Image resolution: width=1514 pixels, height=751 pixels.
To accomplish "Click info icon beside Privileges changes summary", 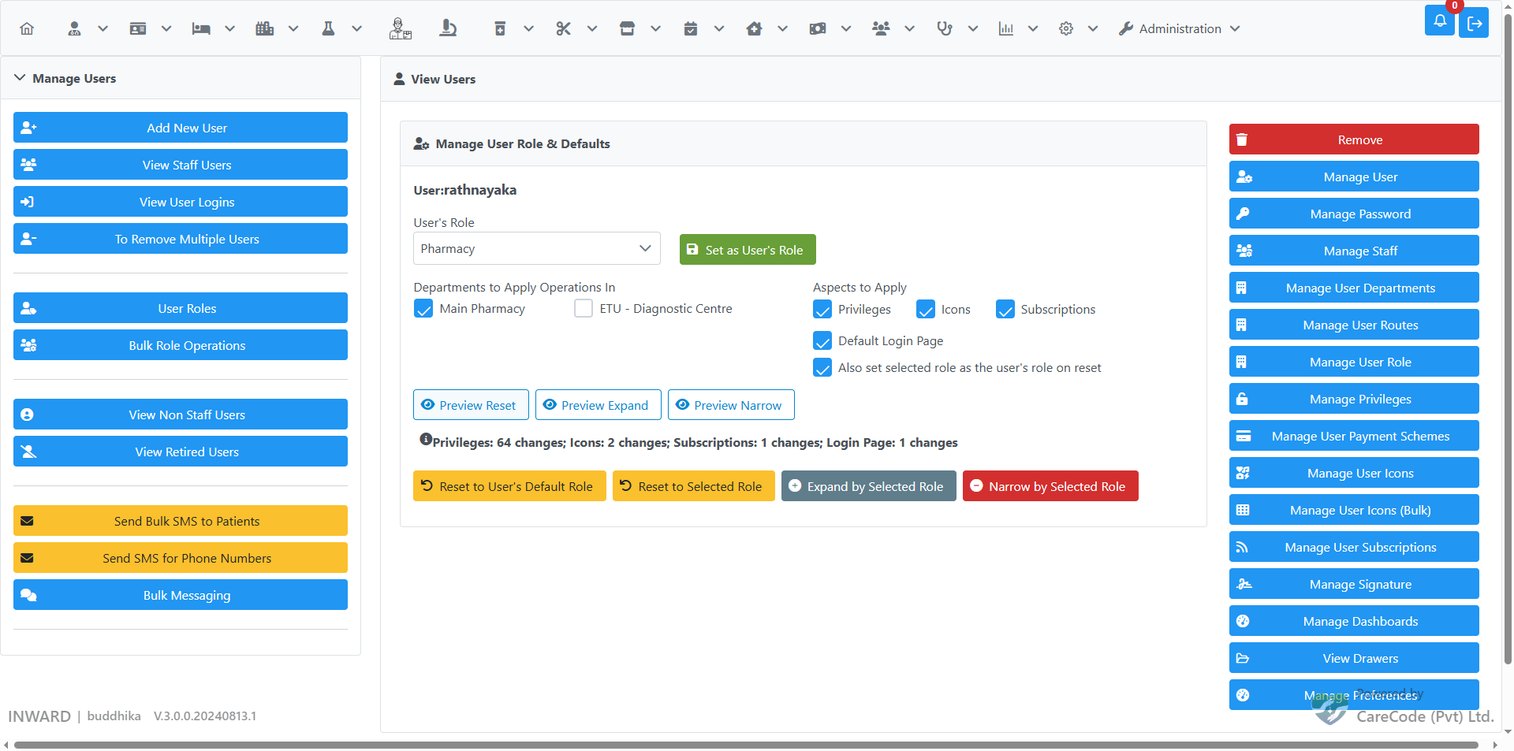I will click(426, 440).
